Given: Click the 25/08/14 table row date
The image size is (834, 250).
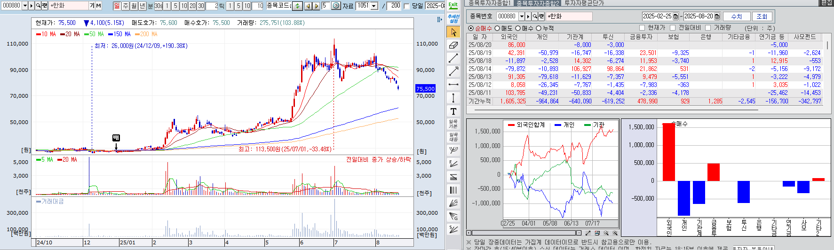Looking at the screenshot, I should [479, 69].
